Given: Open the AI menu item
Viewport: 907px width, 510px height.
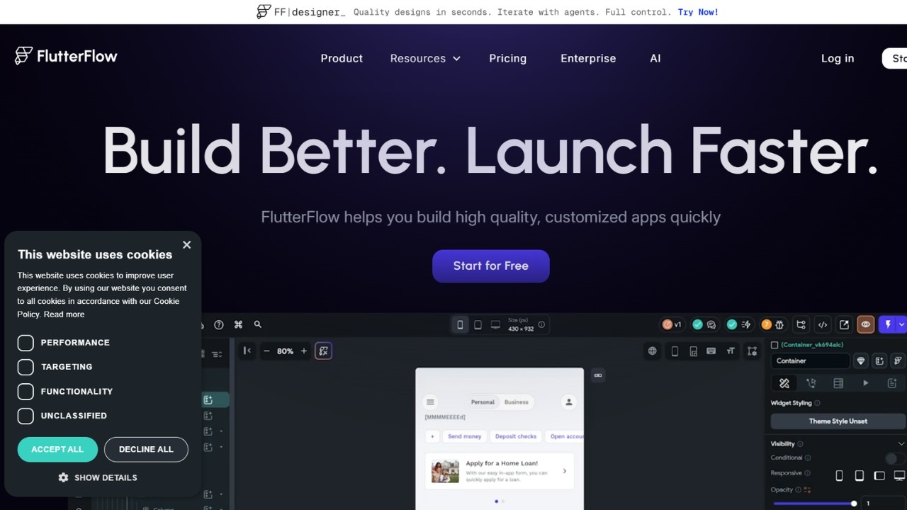Looking at the screenshot, I should click(655, 58).
